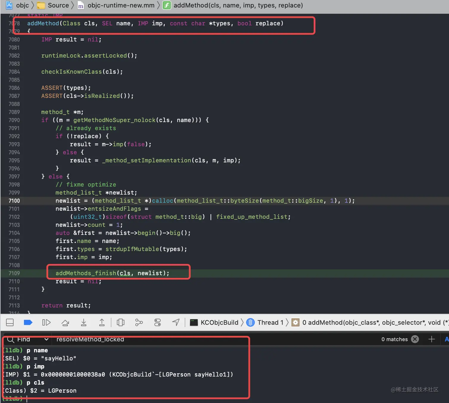449x403 pixels.
Task: Open the Debug View Hierarchy tool
Action: click(121, 322)
